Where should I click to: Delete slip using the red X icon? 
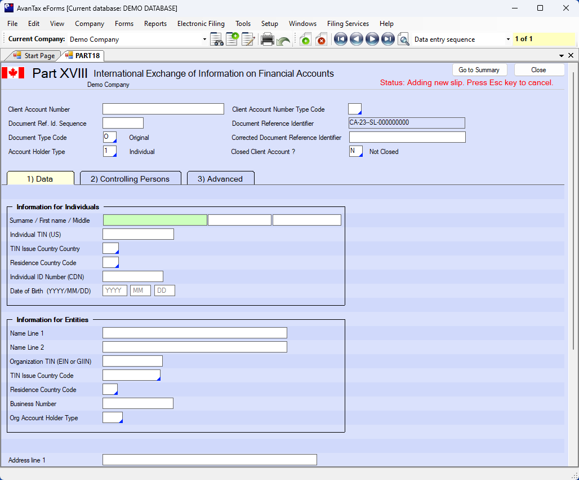click(x=321, y=39)
